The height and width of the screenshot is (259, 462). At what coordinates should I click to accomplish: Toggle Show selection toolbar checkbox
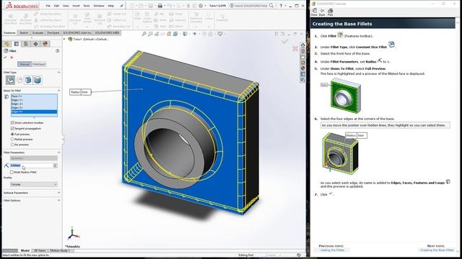click(x=12, y=122)
